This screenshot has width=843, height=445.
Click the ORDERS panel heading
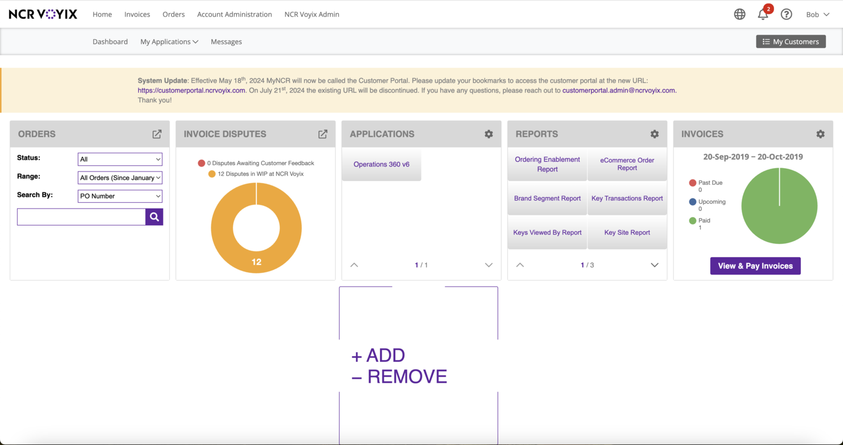37,134
